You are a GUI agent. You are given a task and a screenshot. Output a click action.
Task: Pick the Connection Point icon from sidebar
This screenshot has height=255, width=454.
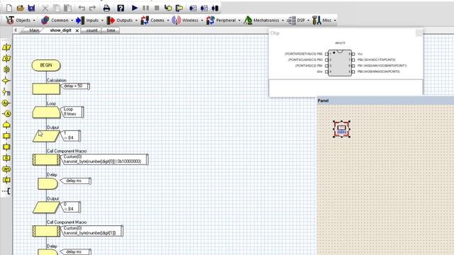click(6, 103)
